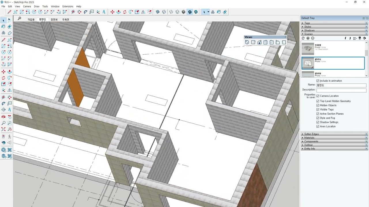Collapse the Scenes panel
This screenshot has height=207, width=369.
[334, 34]
